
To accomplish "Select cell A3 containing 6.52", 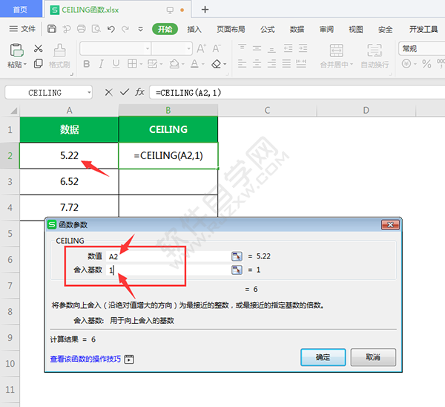I will [x=69, y=182].
